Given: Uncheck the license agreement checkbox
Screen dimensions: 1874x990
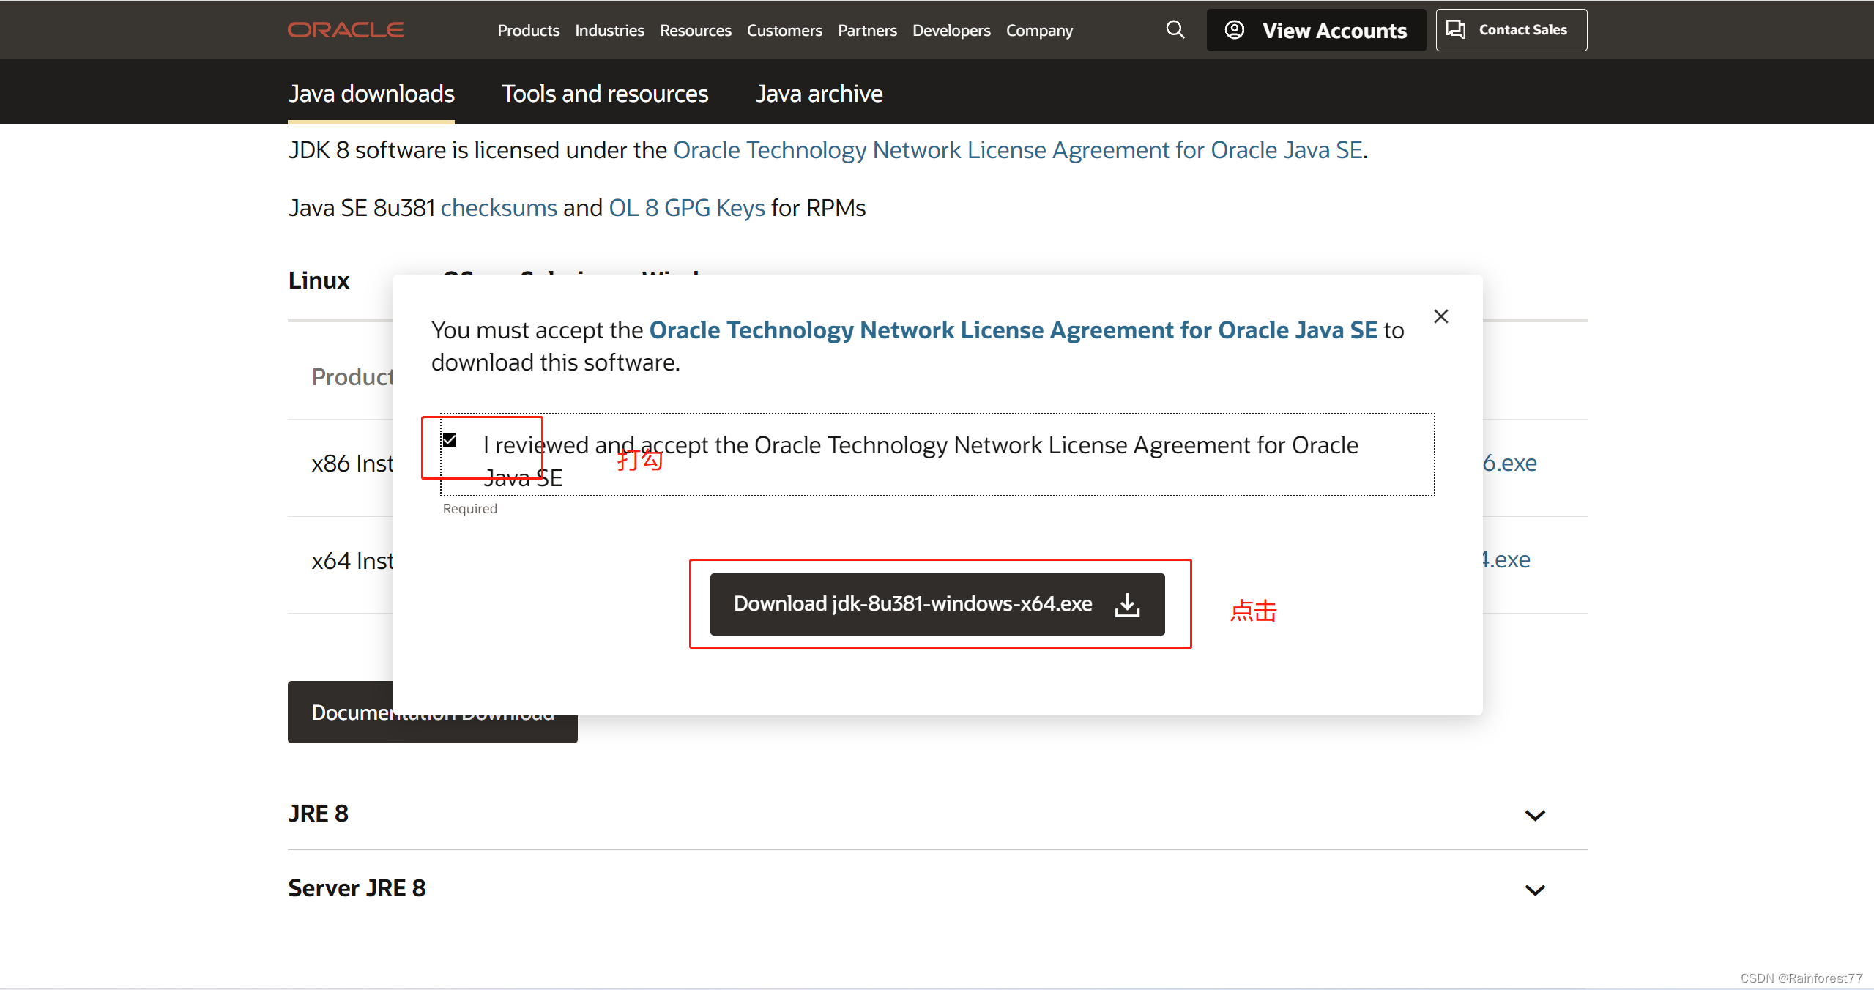Looking at the screenshot, I should (450, 440).
